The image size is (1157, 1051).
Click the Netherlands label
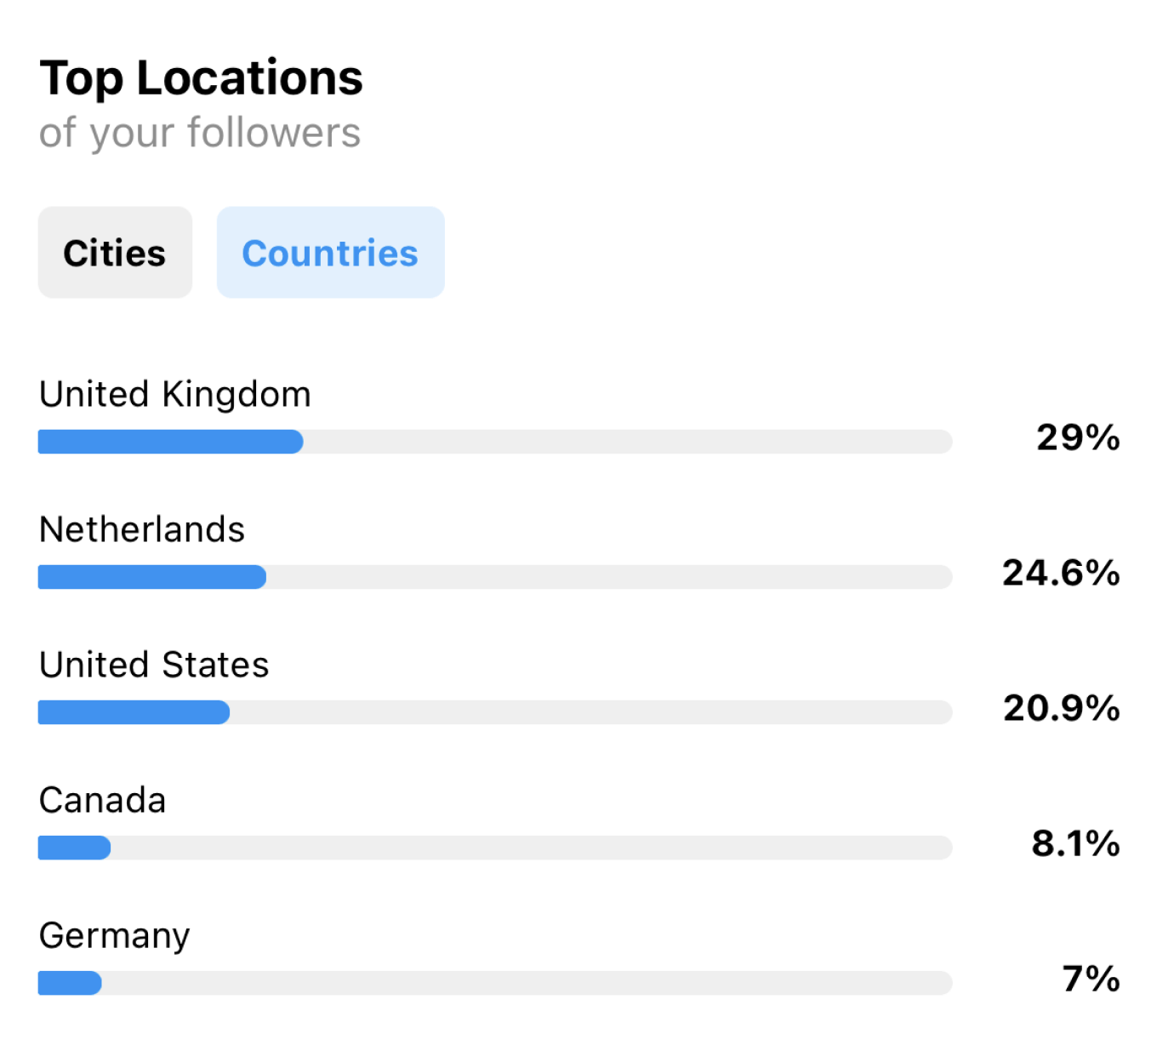point(142,529)
